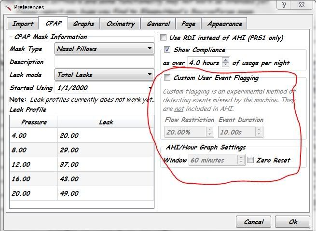
Task: Uncheck the Show Compliance checkbox
Action: (167, 50)
